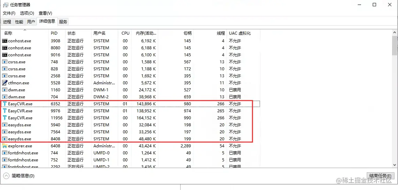Click icon of conhost.exe PID 9016

5,55
